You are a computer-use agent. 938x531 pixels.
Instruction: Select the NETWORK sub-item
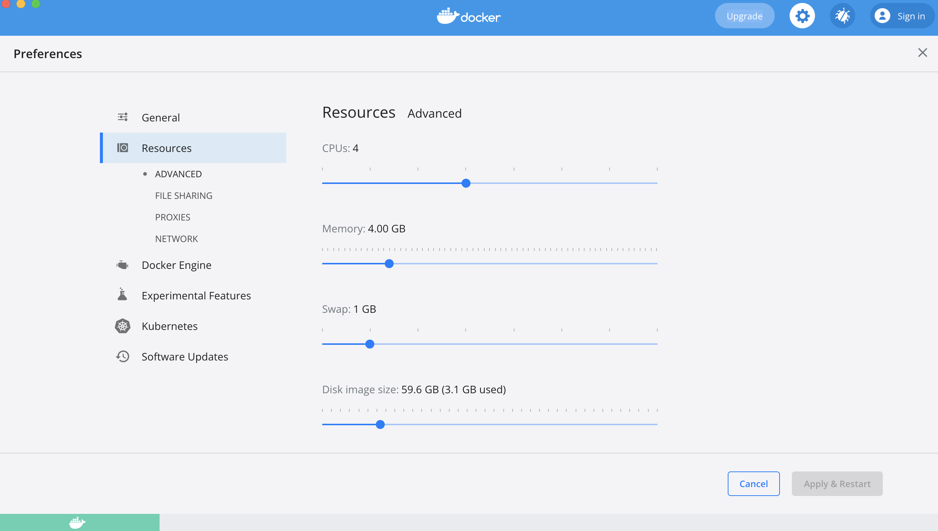pos(176,239)
